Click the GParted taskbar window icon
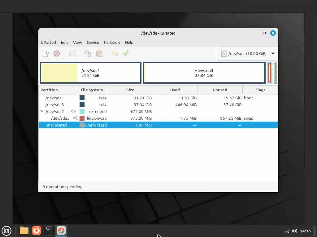Screen dimensions: 317x237 [61, 231]
